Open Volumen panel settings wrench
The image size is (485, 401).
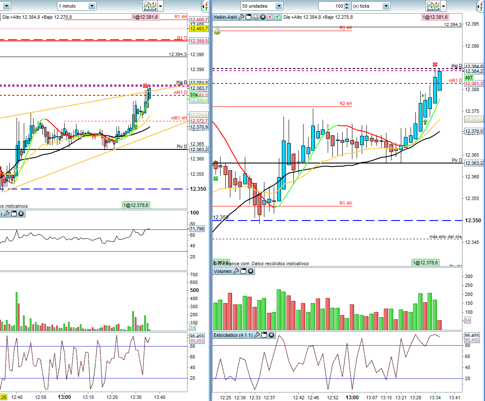click(x=236, y=271)
